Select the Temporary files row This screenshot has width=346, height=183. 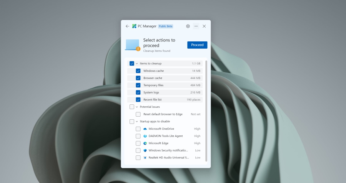(169, 85)
